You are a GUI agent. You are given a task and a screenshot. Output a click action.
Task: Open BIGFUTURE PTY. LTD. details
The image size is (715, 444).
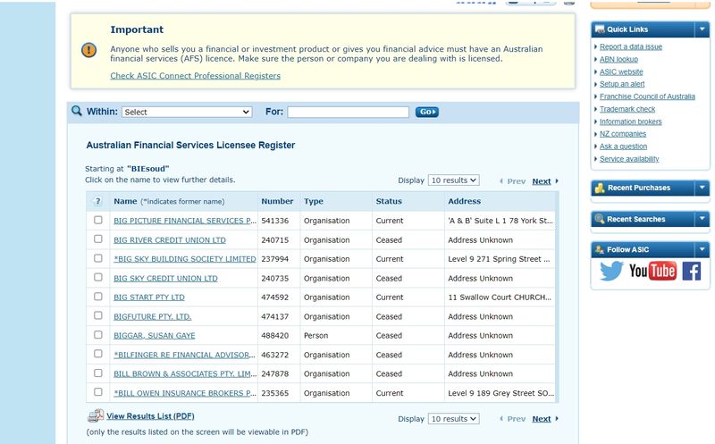pyautogui.click(x=152, y=316)
